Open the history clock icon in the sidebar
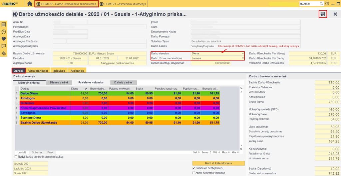Image resolution: width=341 pixels, height=176 pixels. (4, 32)
